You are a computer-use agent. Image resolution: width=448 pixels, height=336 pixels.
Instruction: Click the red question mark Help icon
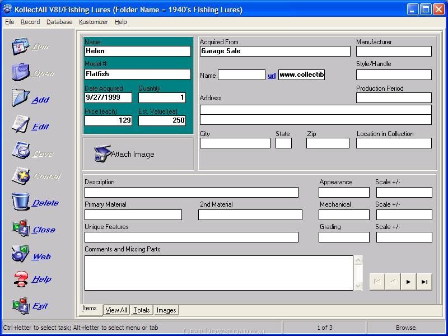(21, 279)
